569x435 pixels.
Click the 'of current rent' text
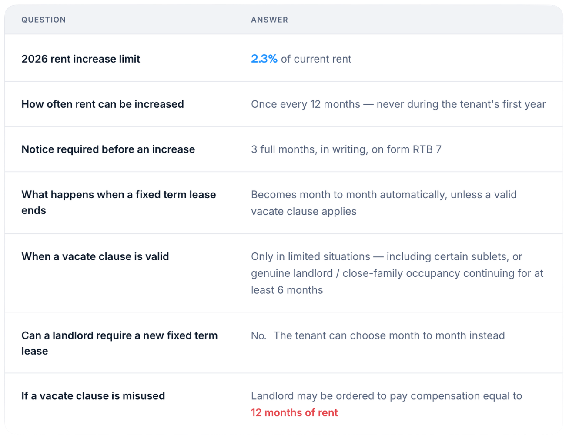tap(316, 59)
